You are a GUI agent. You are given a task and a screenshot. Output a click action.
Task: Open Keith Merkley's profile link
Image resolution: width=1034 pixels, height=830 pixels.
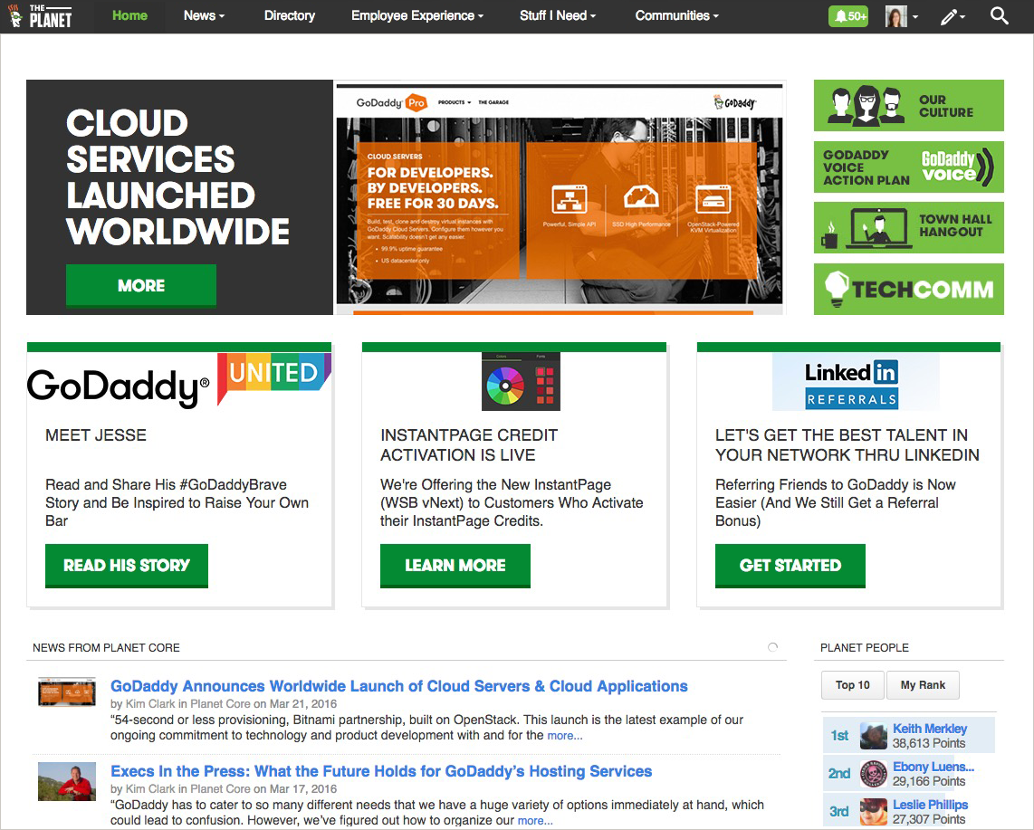click(x=930, y=729)
